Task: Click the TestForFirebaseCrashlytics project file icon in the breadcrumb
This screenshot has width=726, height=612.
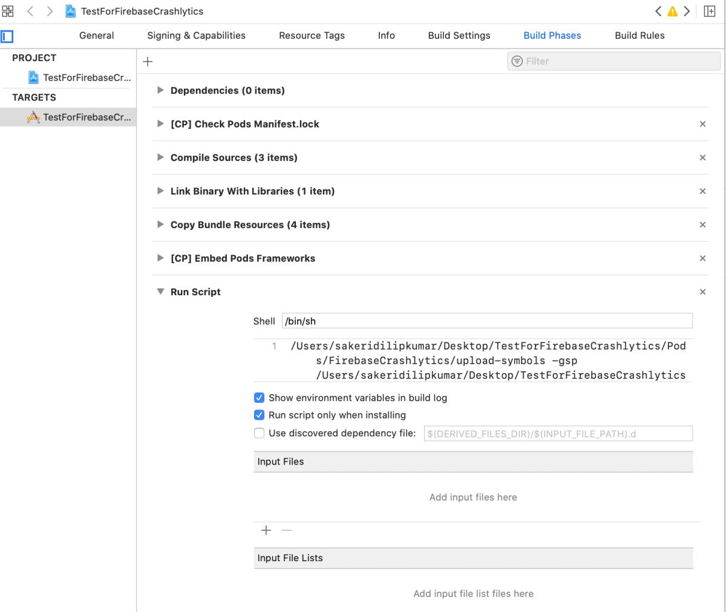Action: (x=71, y=11)
